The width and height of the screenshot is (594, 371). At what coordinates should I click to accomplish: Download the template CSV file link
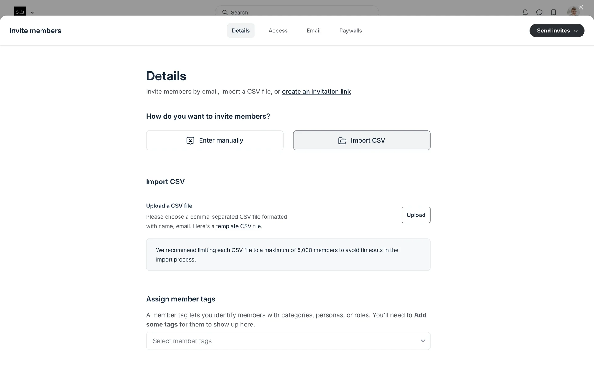coord(238,226)
